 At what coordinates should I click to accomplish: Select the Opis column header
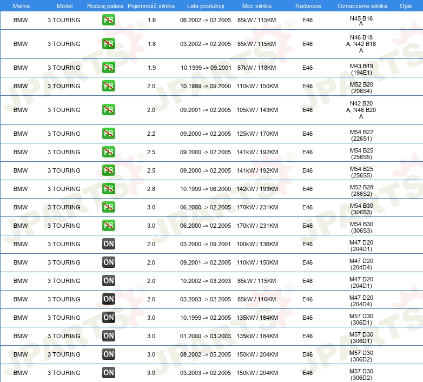coord(406,5)
